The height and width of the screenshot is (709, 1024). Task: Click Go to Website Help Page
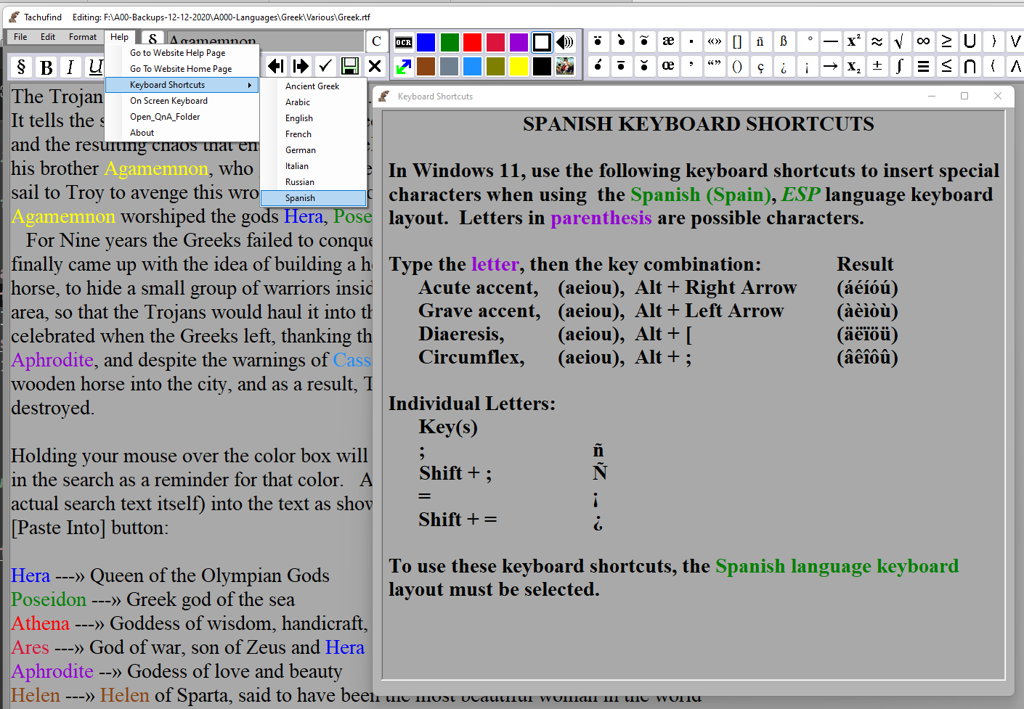(177, 52)
